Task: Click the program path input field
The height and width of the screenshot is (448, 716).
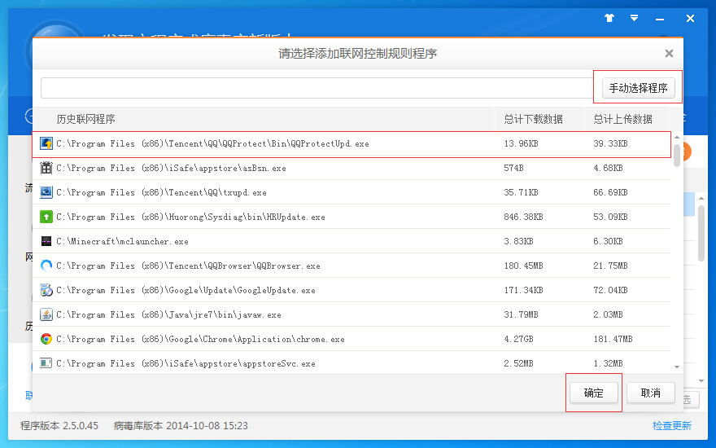Action: [317, 88]
